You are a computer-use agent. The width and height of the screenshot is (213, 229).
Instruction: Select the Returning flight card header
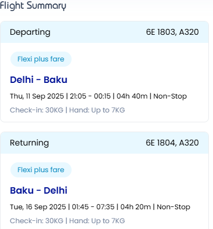pyautogui.click(x=104, y=143)
